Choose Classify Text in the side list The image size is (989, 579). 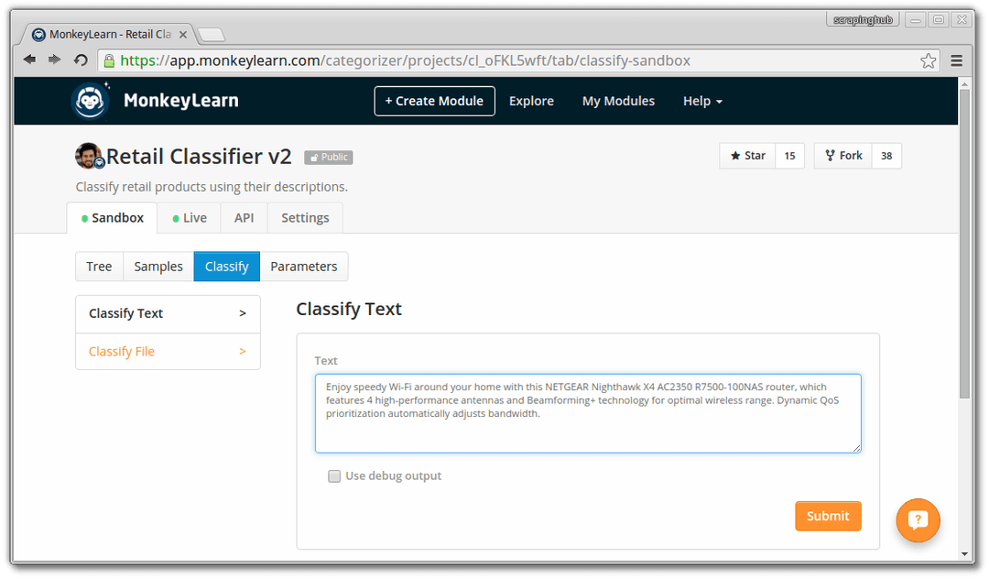coord(168,313)
